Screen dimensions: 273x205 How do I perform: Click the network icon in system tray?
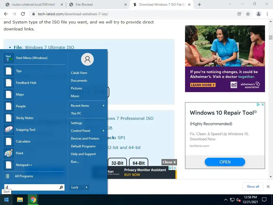pos(232,200)
